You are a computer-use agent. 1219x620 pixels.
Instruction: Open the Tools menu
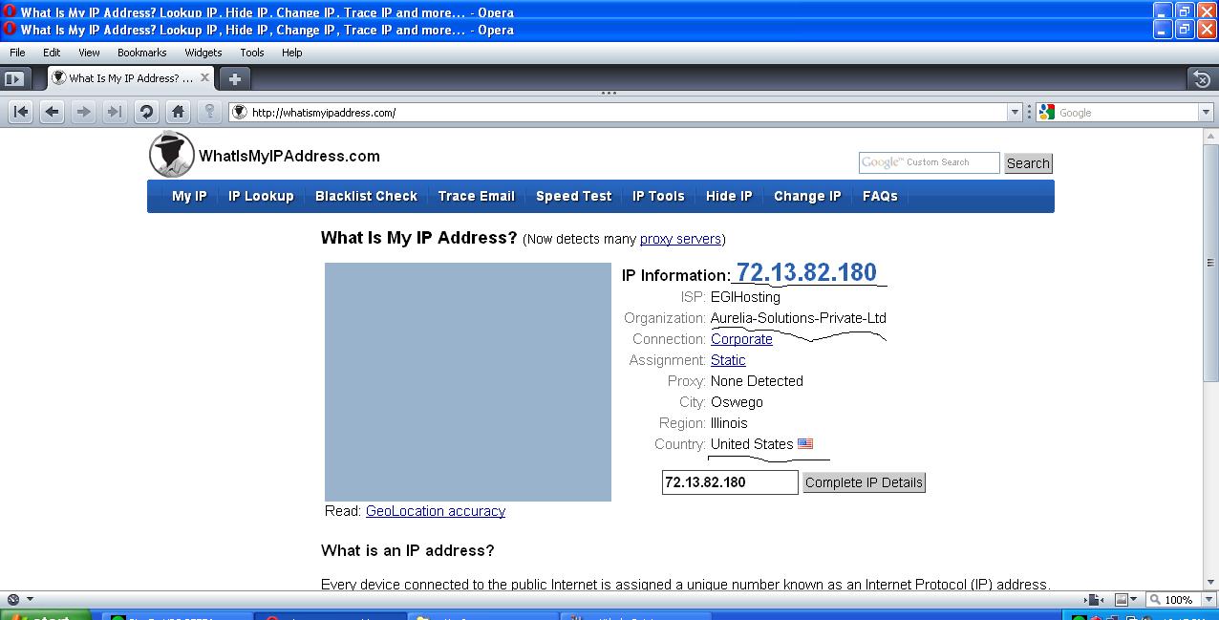(252, 53)
